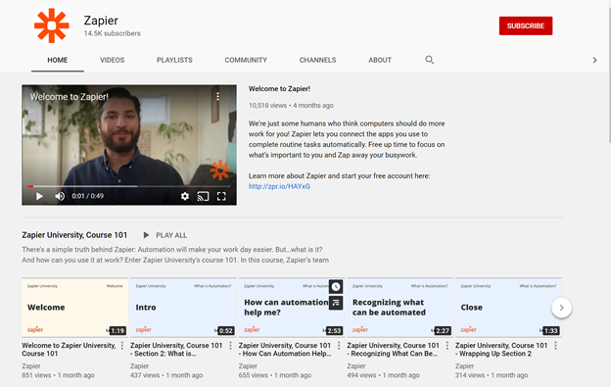Go to the About tab
Image resolution: width=611 pixels, height=387 pixels.
click(380, 60)
